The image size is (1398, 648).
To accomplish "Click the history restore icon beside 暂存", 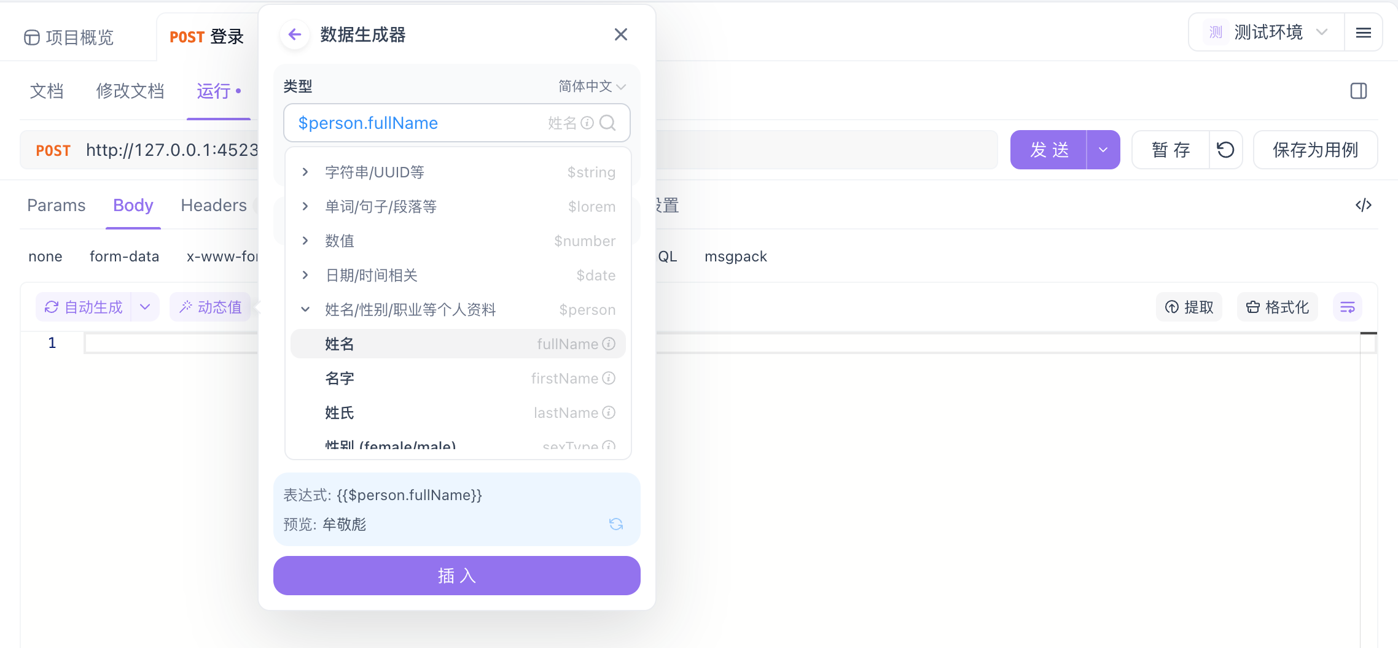I will point(1226,149).
